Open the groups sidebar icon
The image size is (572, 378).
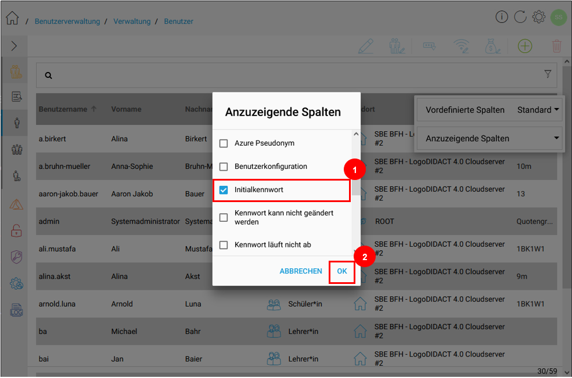[17, 150]
